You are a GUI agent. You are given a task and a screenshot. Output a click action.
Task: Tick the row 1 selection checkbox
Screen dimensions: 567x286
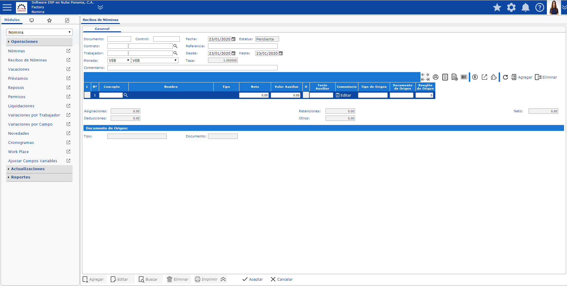[87, 95]
